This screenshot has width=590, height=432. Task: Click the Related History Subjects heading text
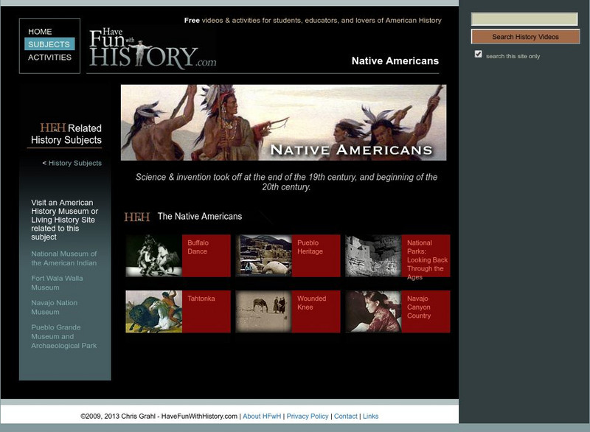coord(66,134)
